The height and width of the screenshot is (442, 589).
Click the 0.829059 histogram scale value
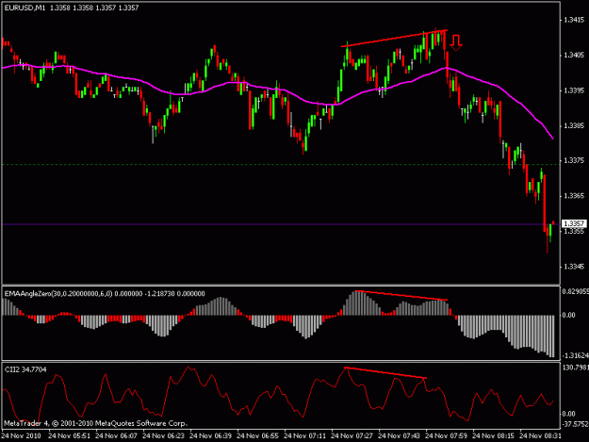pos(576,291)
